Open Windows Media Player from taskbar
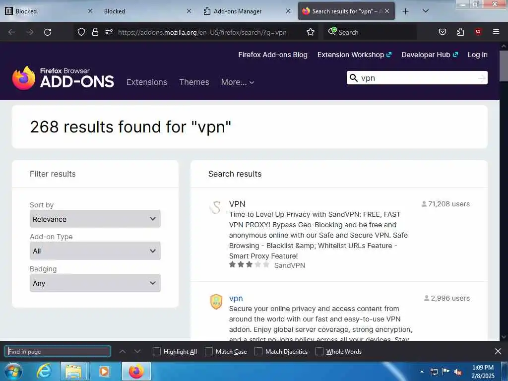This screenshot has height=381, width=508. 104,372
